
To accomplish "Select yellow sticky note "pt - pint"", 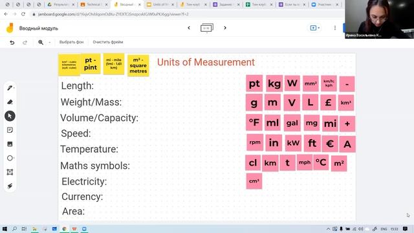I will 91,63.
